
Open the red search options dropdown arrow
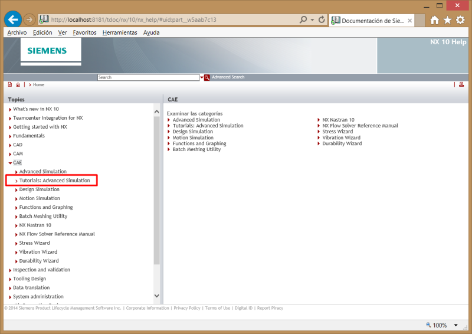[x=202, y=77]
